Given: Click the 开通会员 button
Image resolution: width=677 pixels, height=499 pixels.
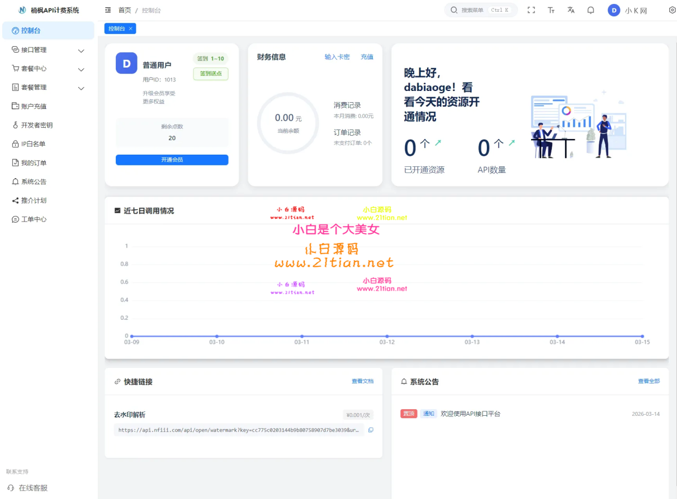Looking at the screenshot, I should point(172,160).
